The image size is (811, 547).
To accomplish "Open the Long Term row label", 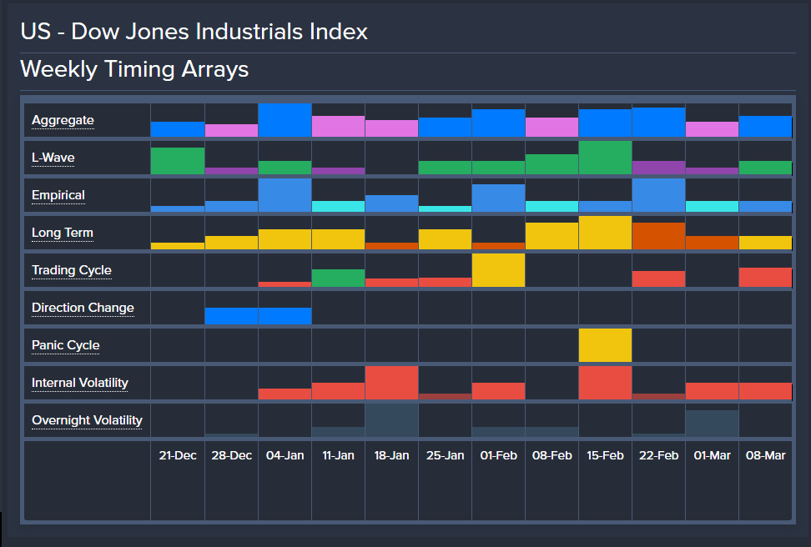I will point(62,233).
